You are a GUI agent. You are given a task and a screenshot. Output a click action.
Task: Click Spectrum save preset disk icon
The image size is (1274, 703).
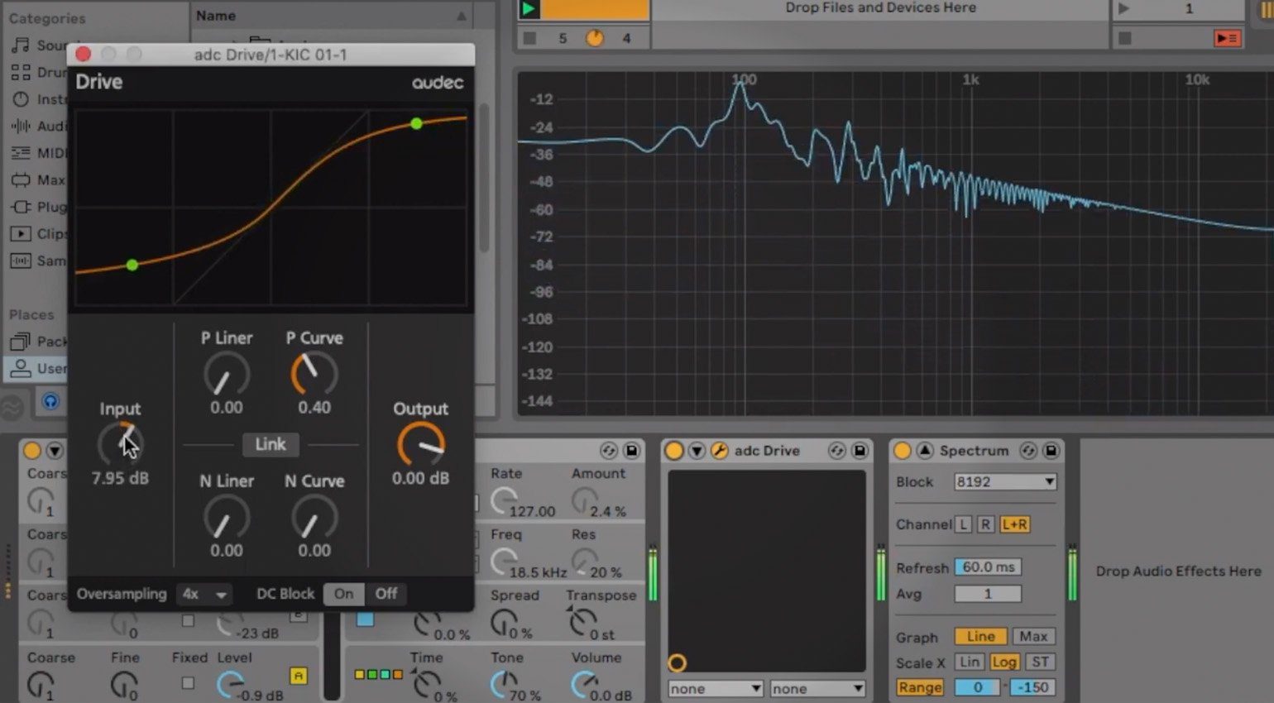1051,451
